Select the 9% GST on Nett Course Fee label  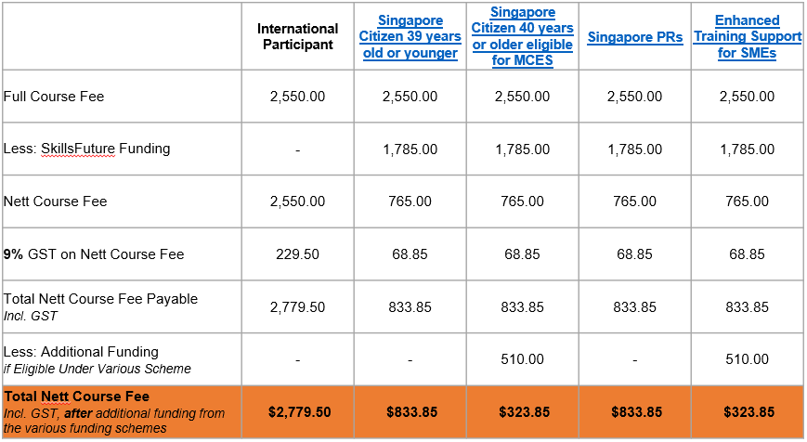[94, 253]
